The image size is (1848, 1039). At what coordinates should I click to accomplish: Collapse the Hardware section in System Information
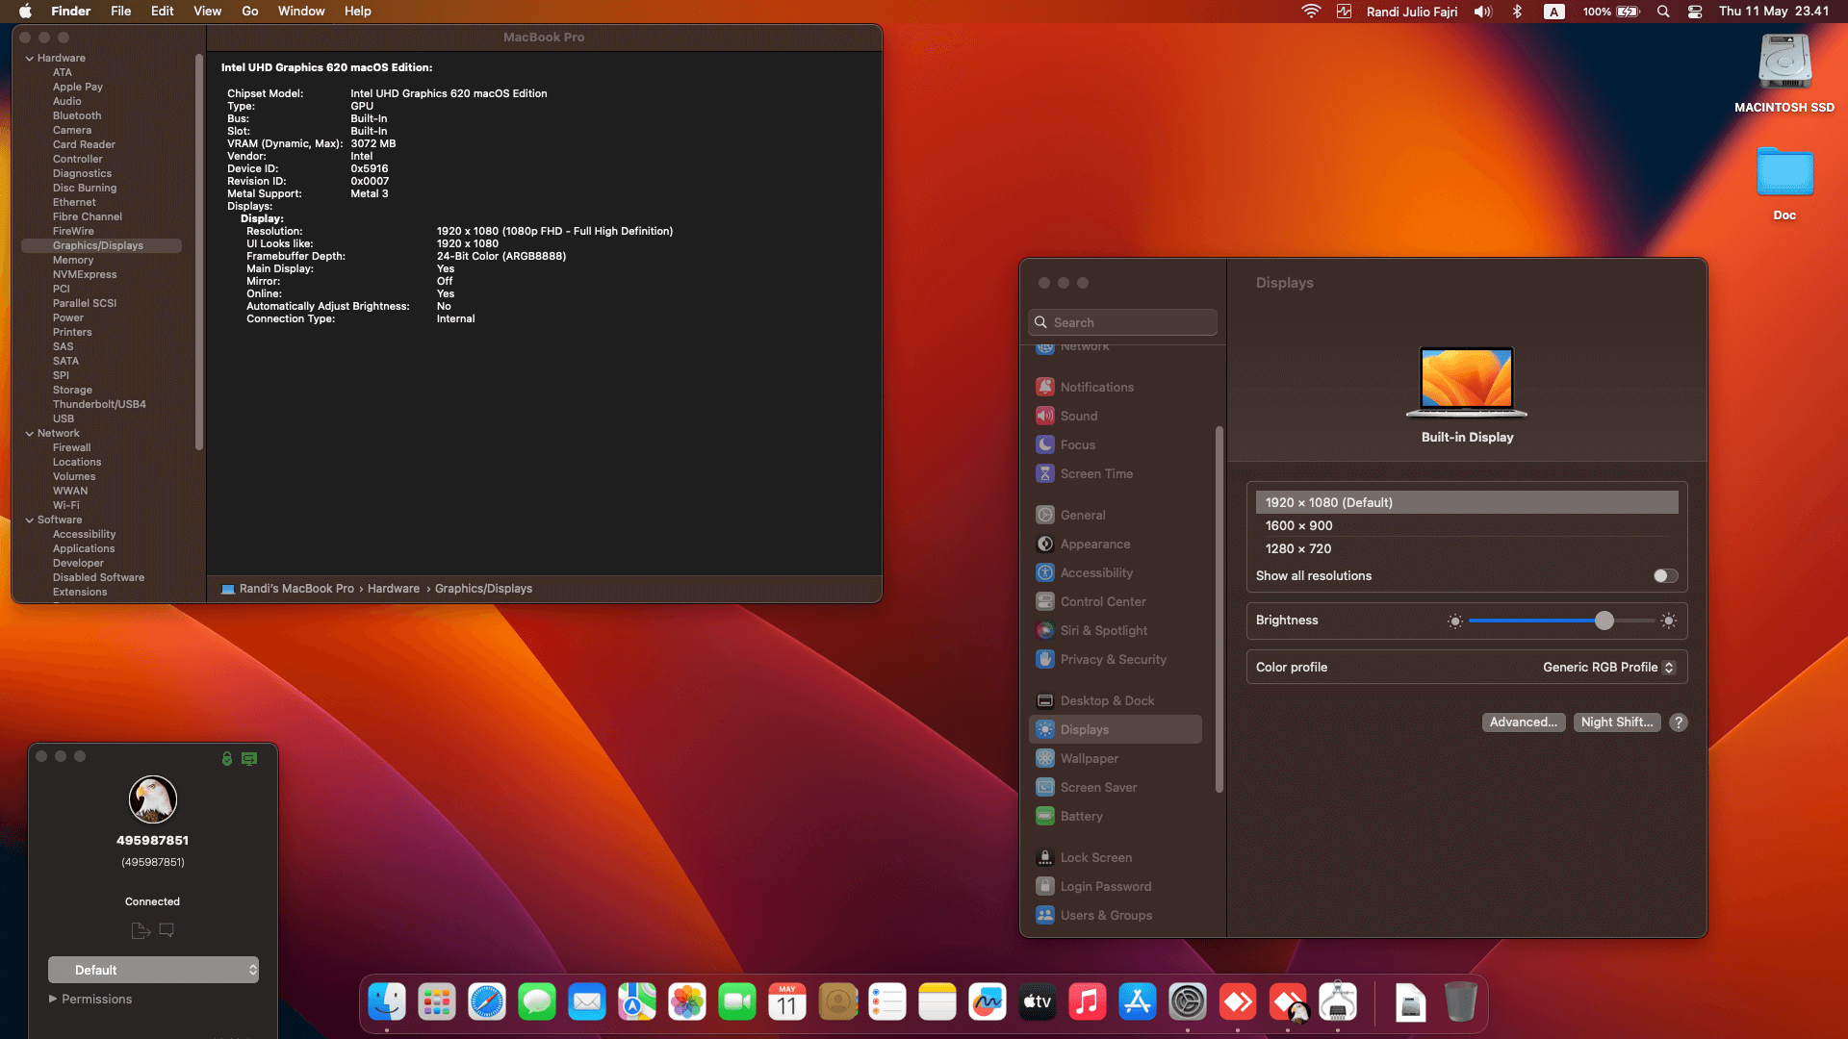coord(30,59)
